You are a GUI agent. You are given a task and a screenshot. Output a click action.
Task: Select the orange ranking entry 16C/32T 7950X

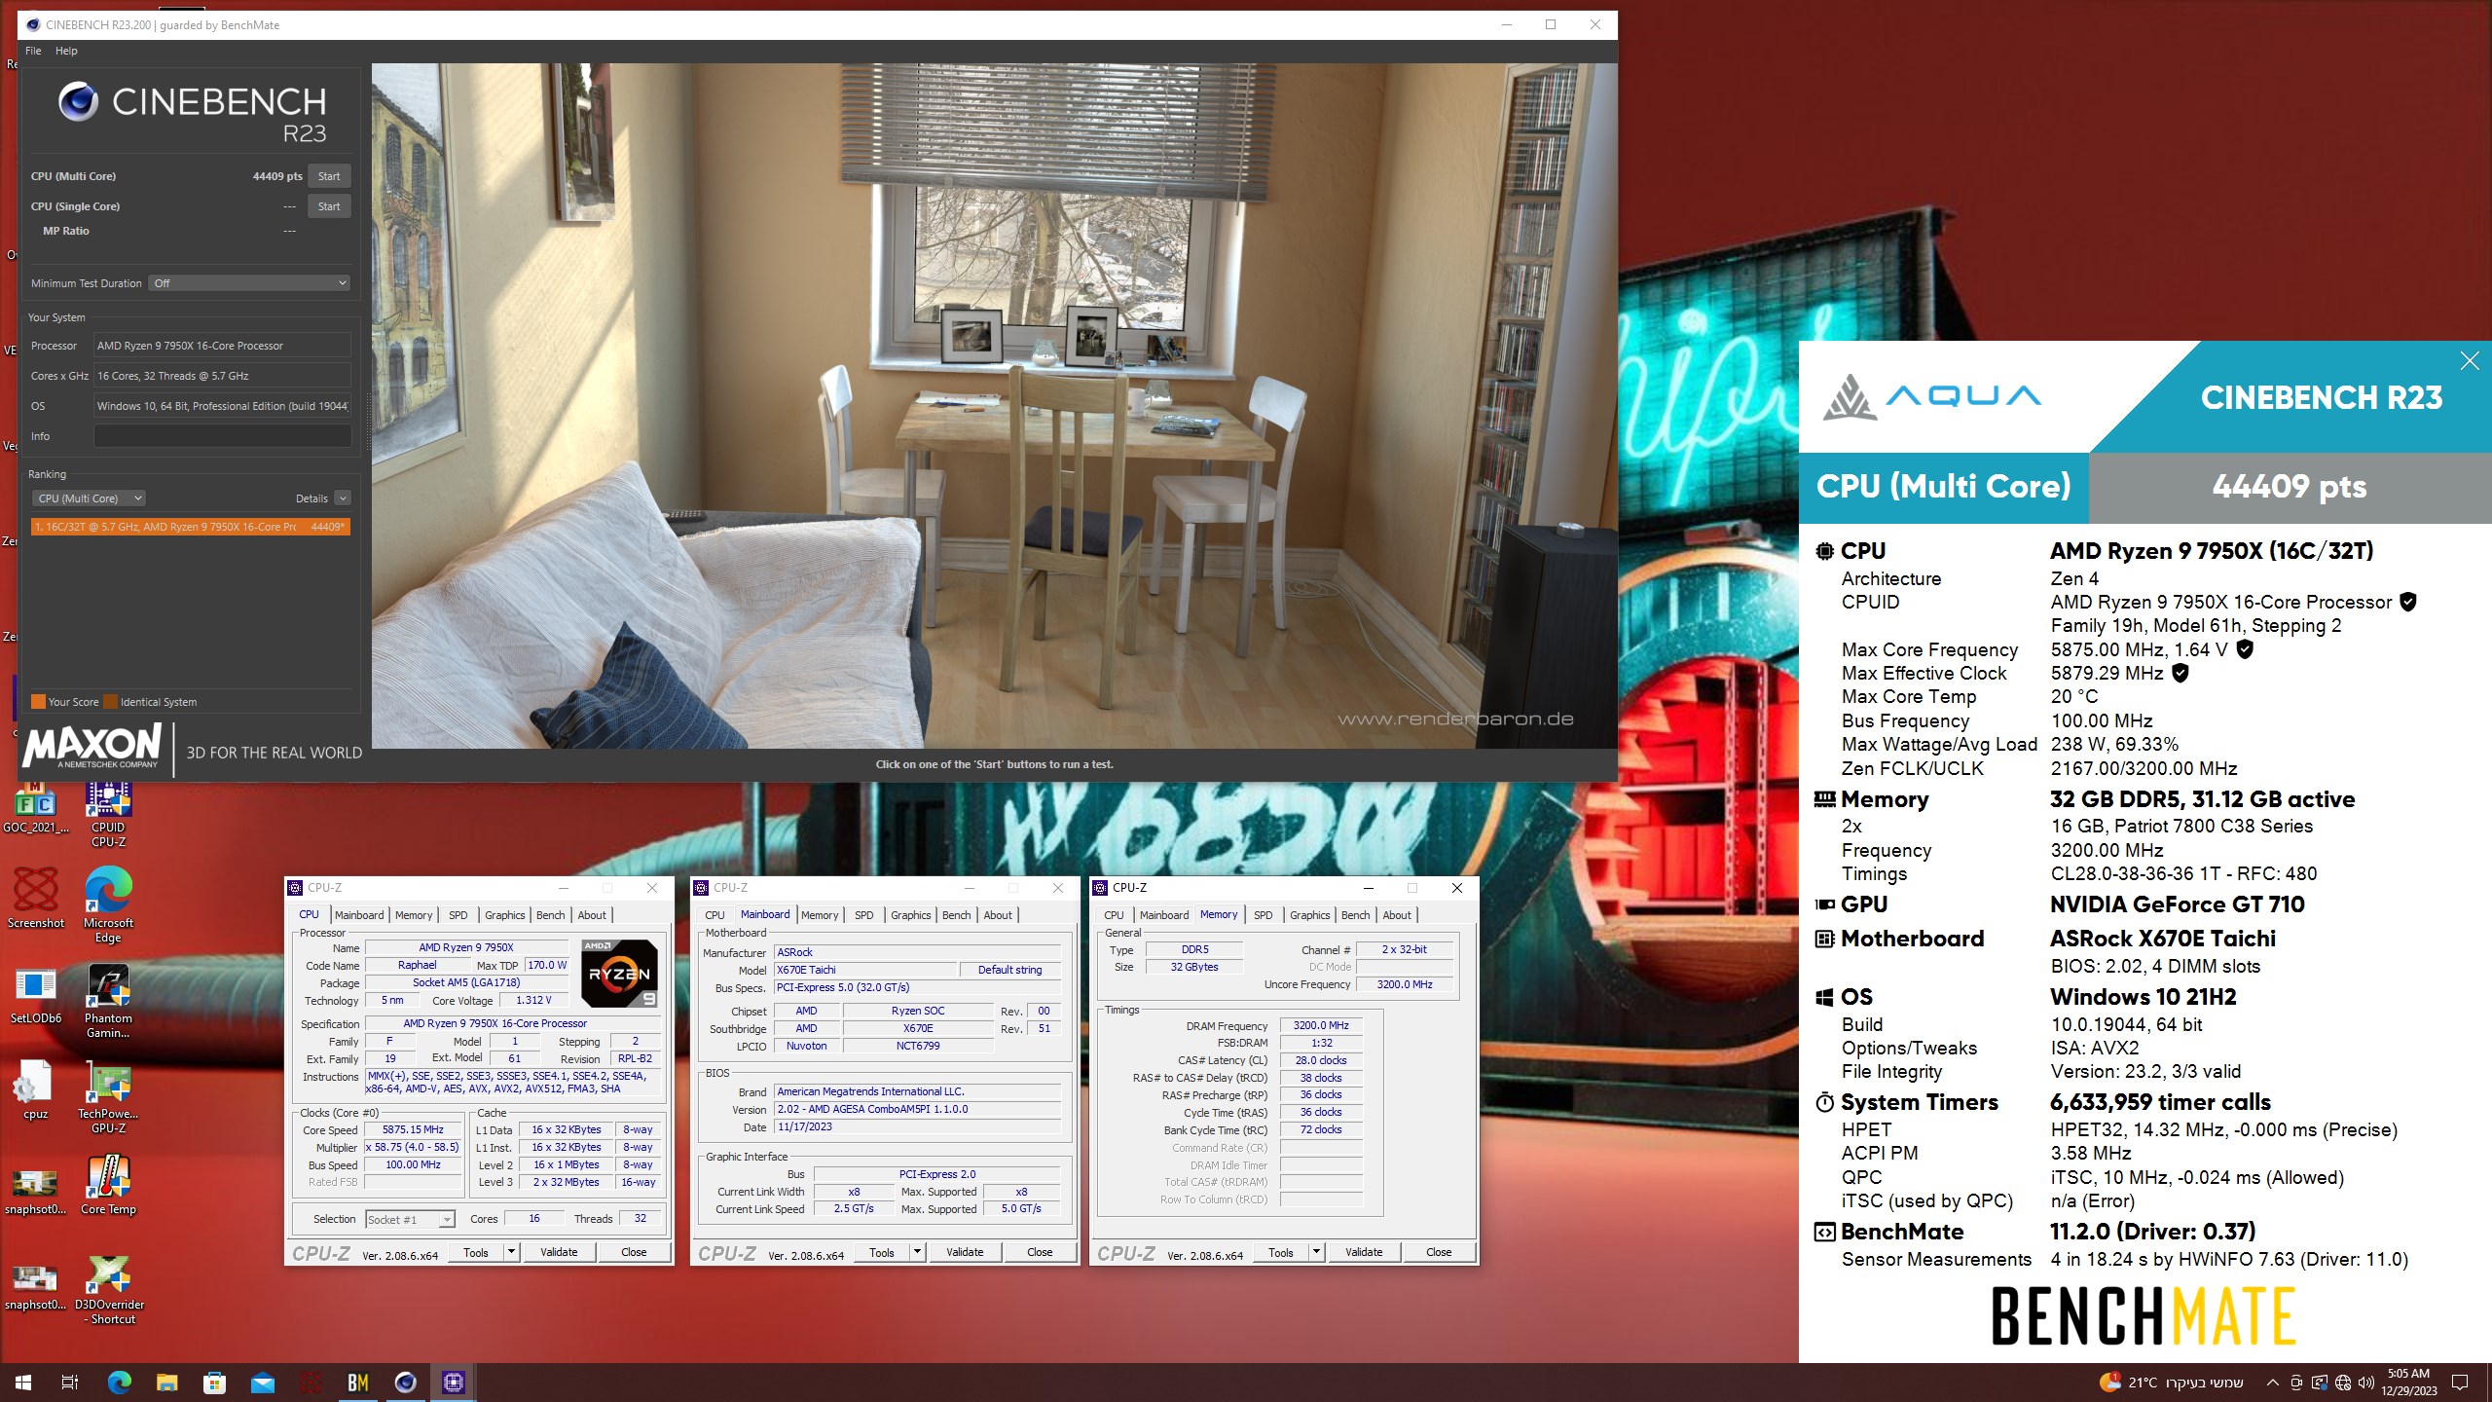click(191, 527)
